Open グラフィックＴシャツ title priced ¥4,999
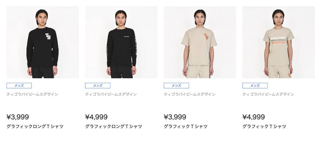This screenshot has width=318, height=144. pyautogui.click(x=264, y=127)
